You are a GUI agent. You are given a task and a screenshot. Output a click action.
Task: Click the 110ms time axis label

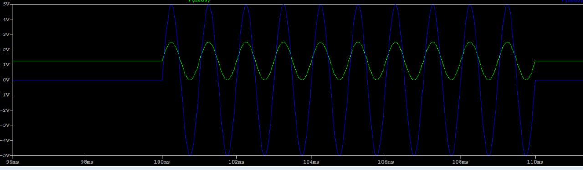pos(535,161)
